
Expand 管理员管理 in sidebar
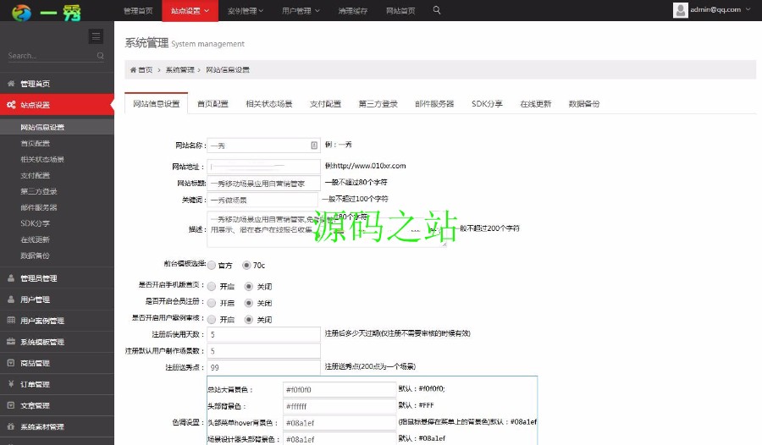tap(57, 278)
